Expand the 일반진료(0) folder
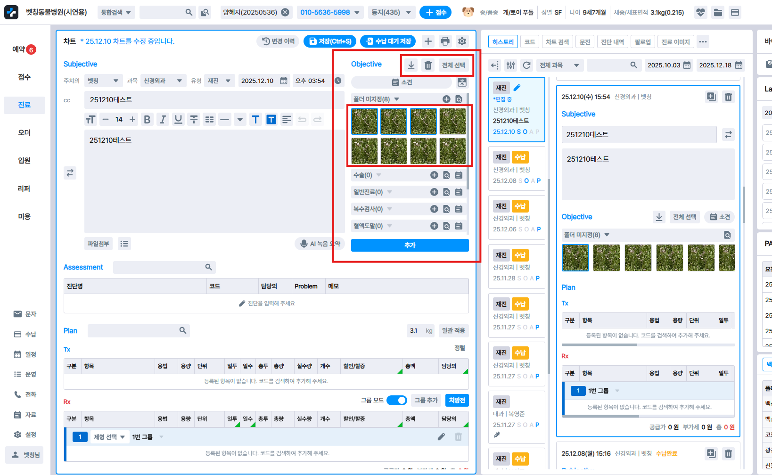The width and height of the screenshot is (772, 475). (x=389, y=192)
